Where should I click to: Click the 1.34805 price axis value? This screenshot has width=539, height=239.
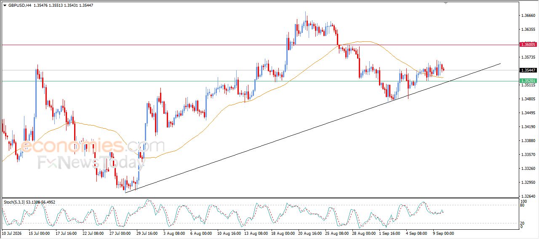tap(528, 99)
